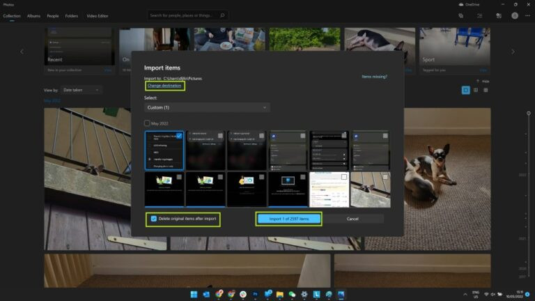Open the Custom (1) select dropdown
535x301 pixels.
tap(207, 107)
